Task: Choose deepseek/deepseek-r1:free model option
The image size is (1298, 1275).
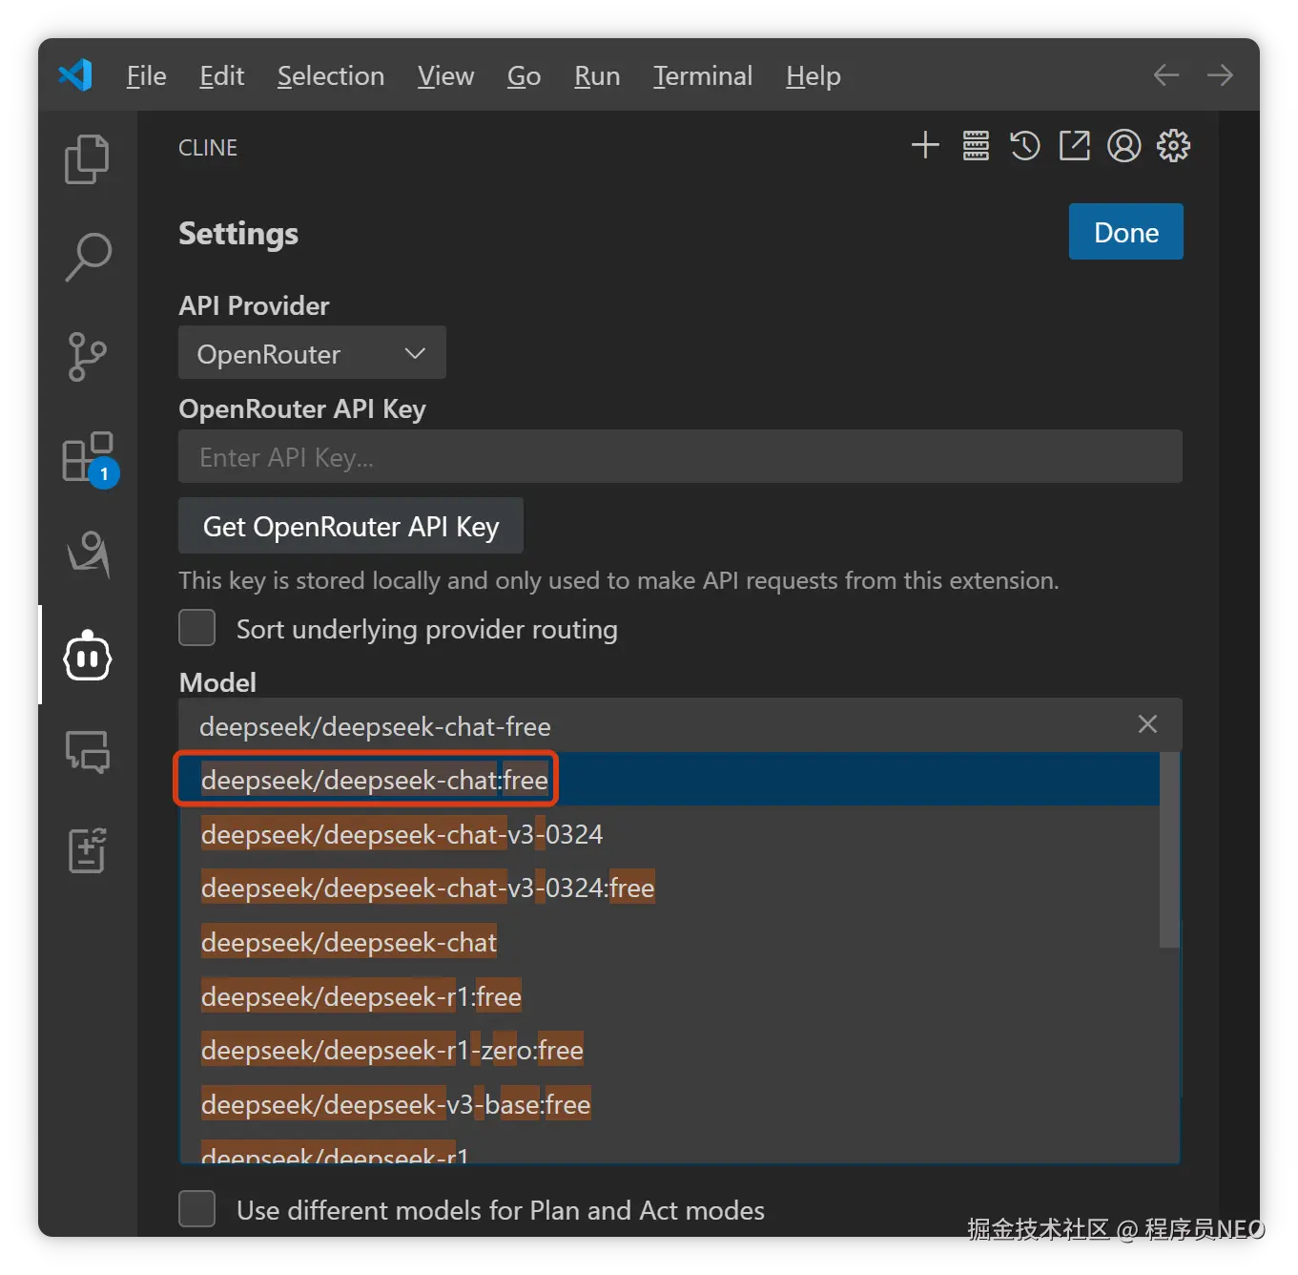Action: [361, 996]
